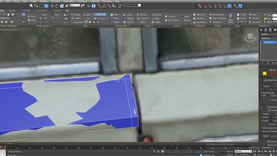Click the Play animation button
This screenshot has width=277, height=156.
[262, 151]
